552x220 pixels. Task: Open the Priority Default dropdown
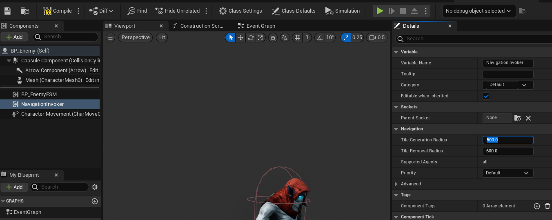click(x=508, y=173)
